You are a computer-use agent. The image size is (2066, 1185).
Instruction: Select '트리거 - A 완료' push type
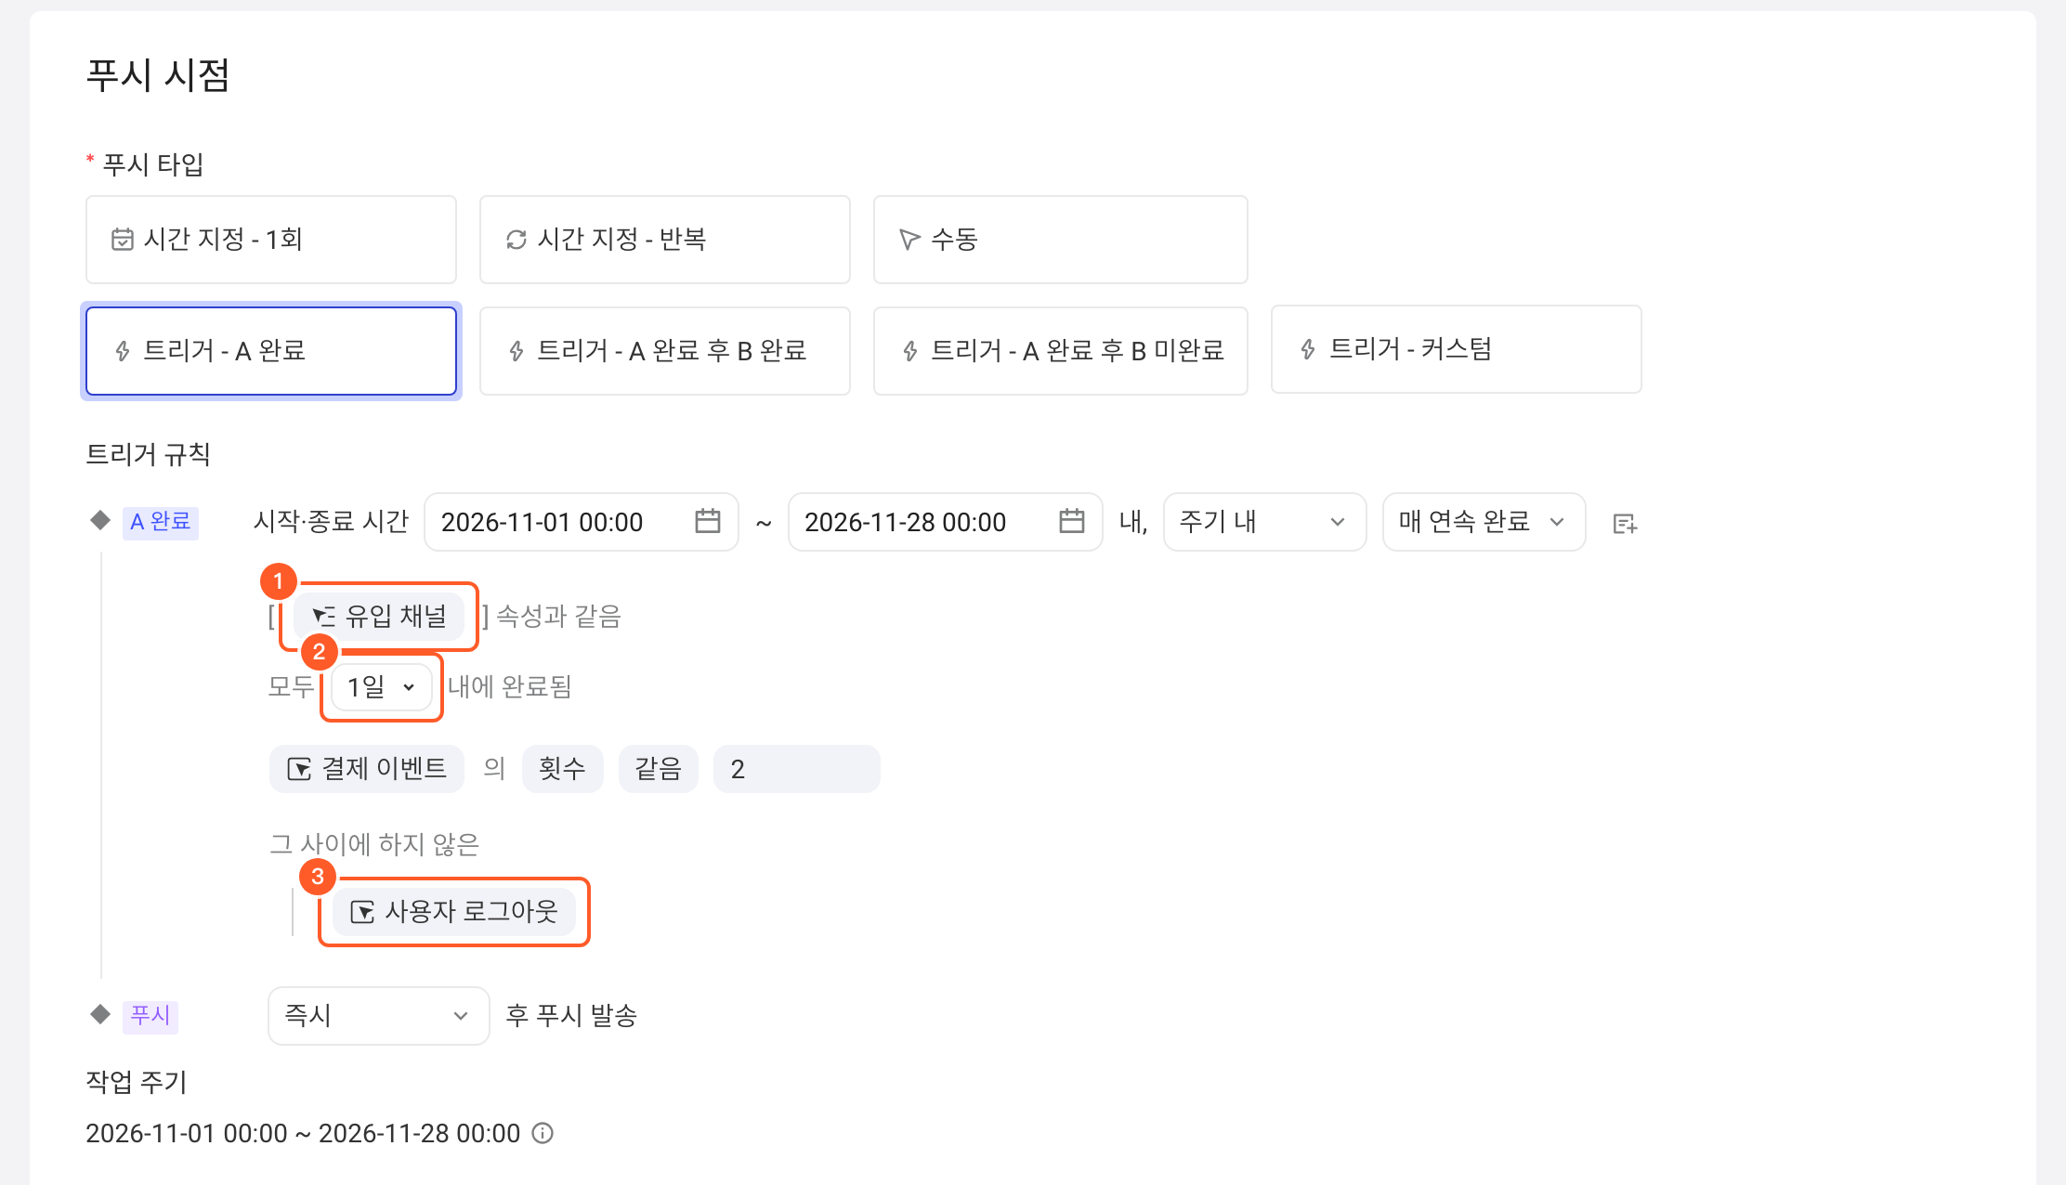[x=271, y=351]
